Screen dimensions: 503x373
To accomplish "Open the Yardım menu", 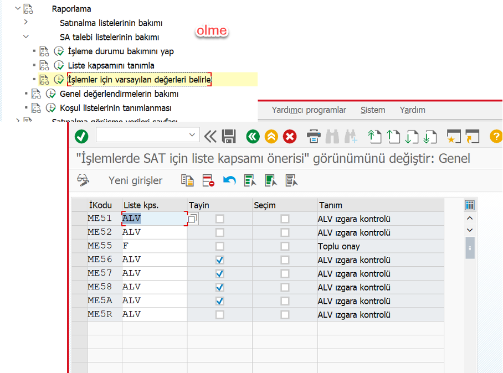I will coord(412,110).
